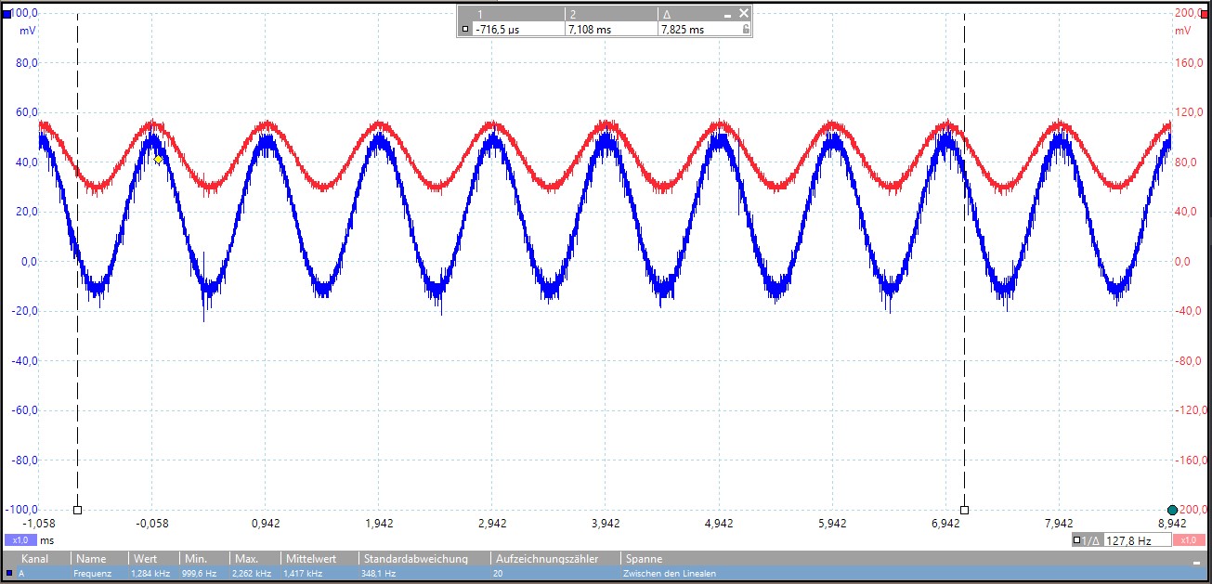Click the teal ruler drag handle at bottom-right
1212x584 pixels.
pyautogui.click(x=1172, y=510)
